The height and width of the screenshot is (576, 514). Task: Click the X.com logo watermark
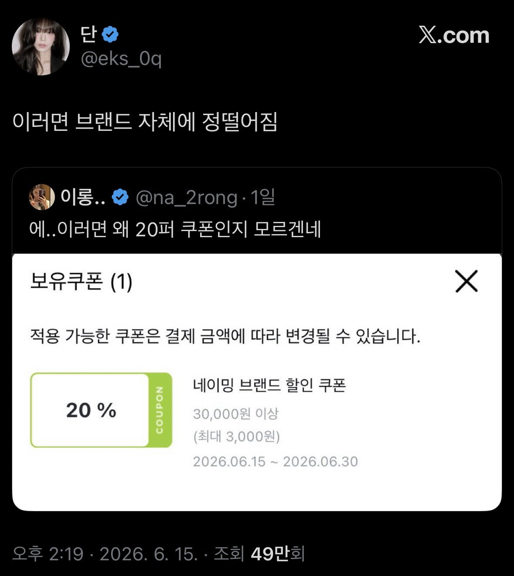click(x=454, y=35)
